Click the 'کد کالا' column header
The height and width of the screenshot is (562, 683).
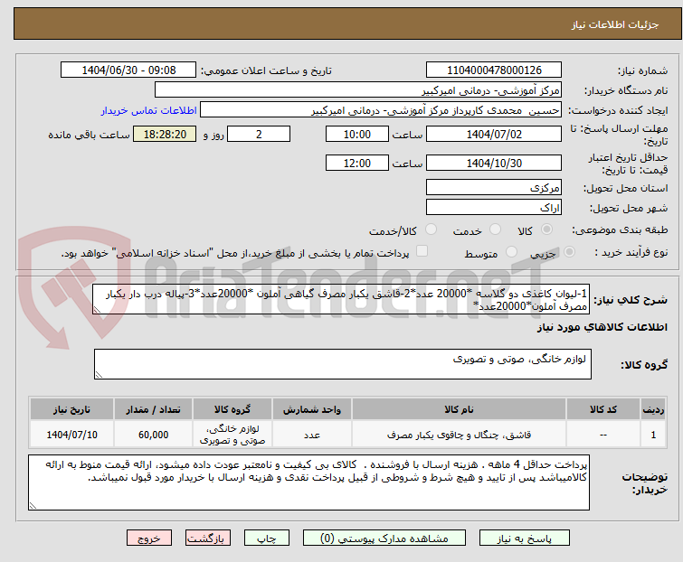click(602, 409)
